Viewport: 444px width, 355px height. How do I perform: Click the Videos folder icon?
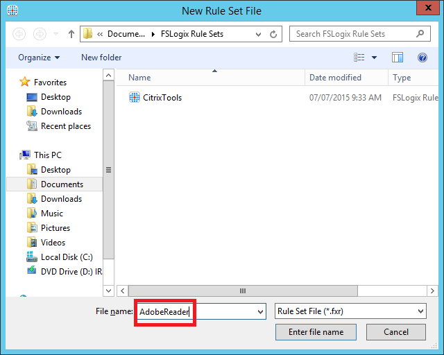tap(32, 242)
